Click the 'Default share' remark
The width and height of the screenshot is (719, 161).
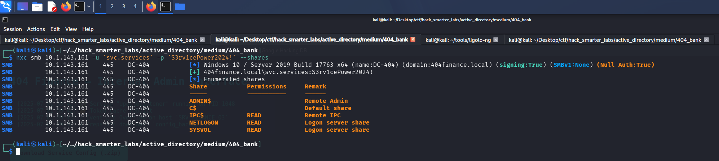[x=328, y=108]
